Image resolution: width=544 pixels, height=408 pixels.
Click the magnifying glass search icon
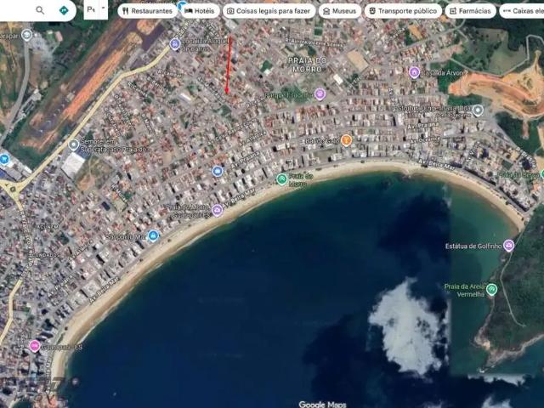(40, 10)
